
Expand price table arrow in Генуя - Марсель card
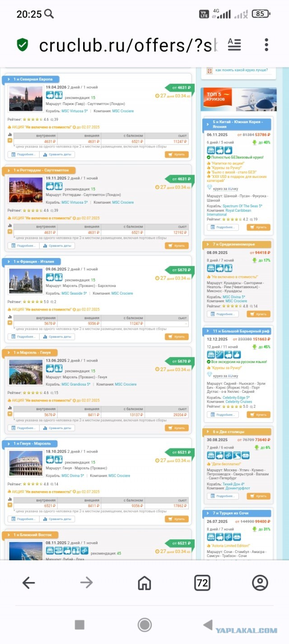click(10, 505)
